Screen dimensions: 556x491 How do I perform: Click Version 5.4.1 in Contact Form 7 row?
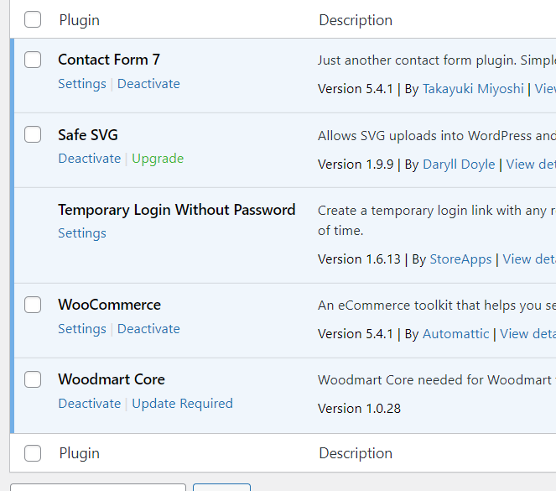coord(356,89)
